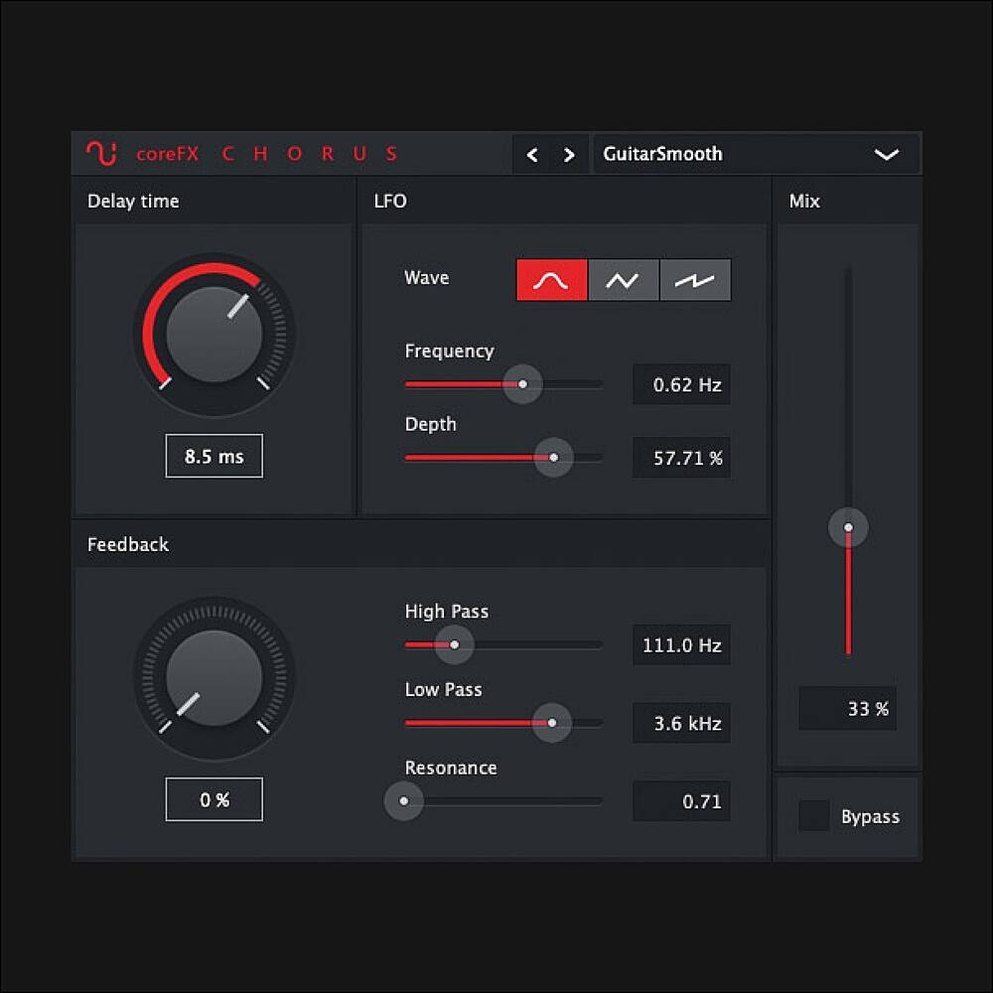Click the Frequency slider handle
The image size is (993, 993).
[522, 383]
